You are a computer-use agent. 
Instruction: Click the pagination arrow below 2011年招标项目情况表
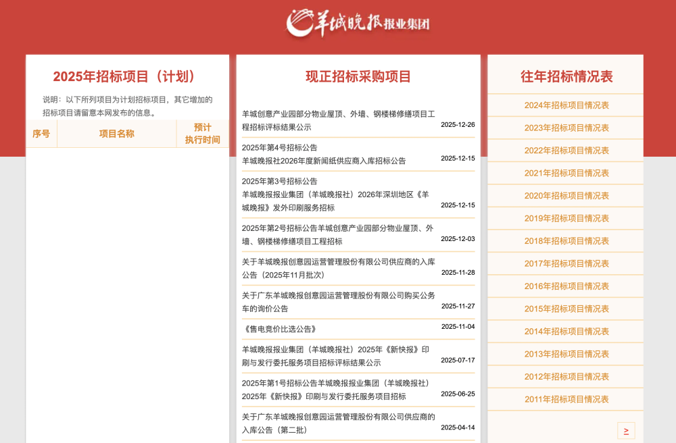(626, 429)
